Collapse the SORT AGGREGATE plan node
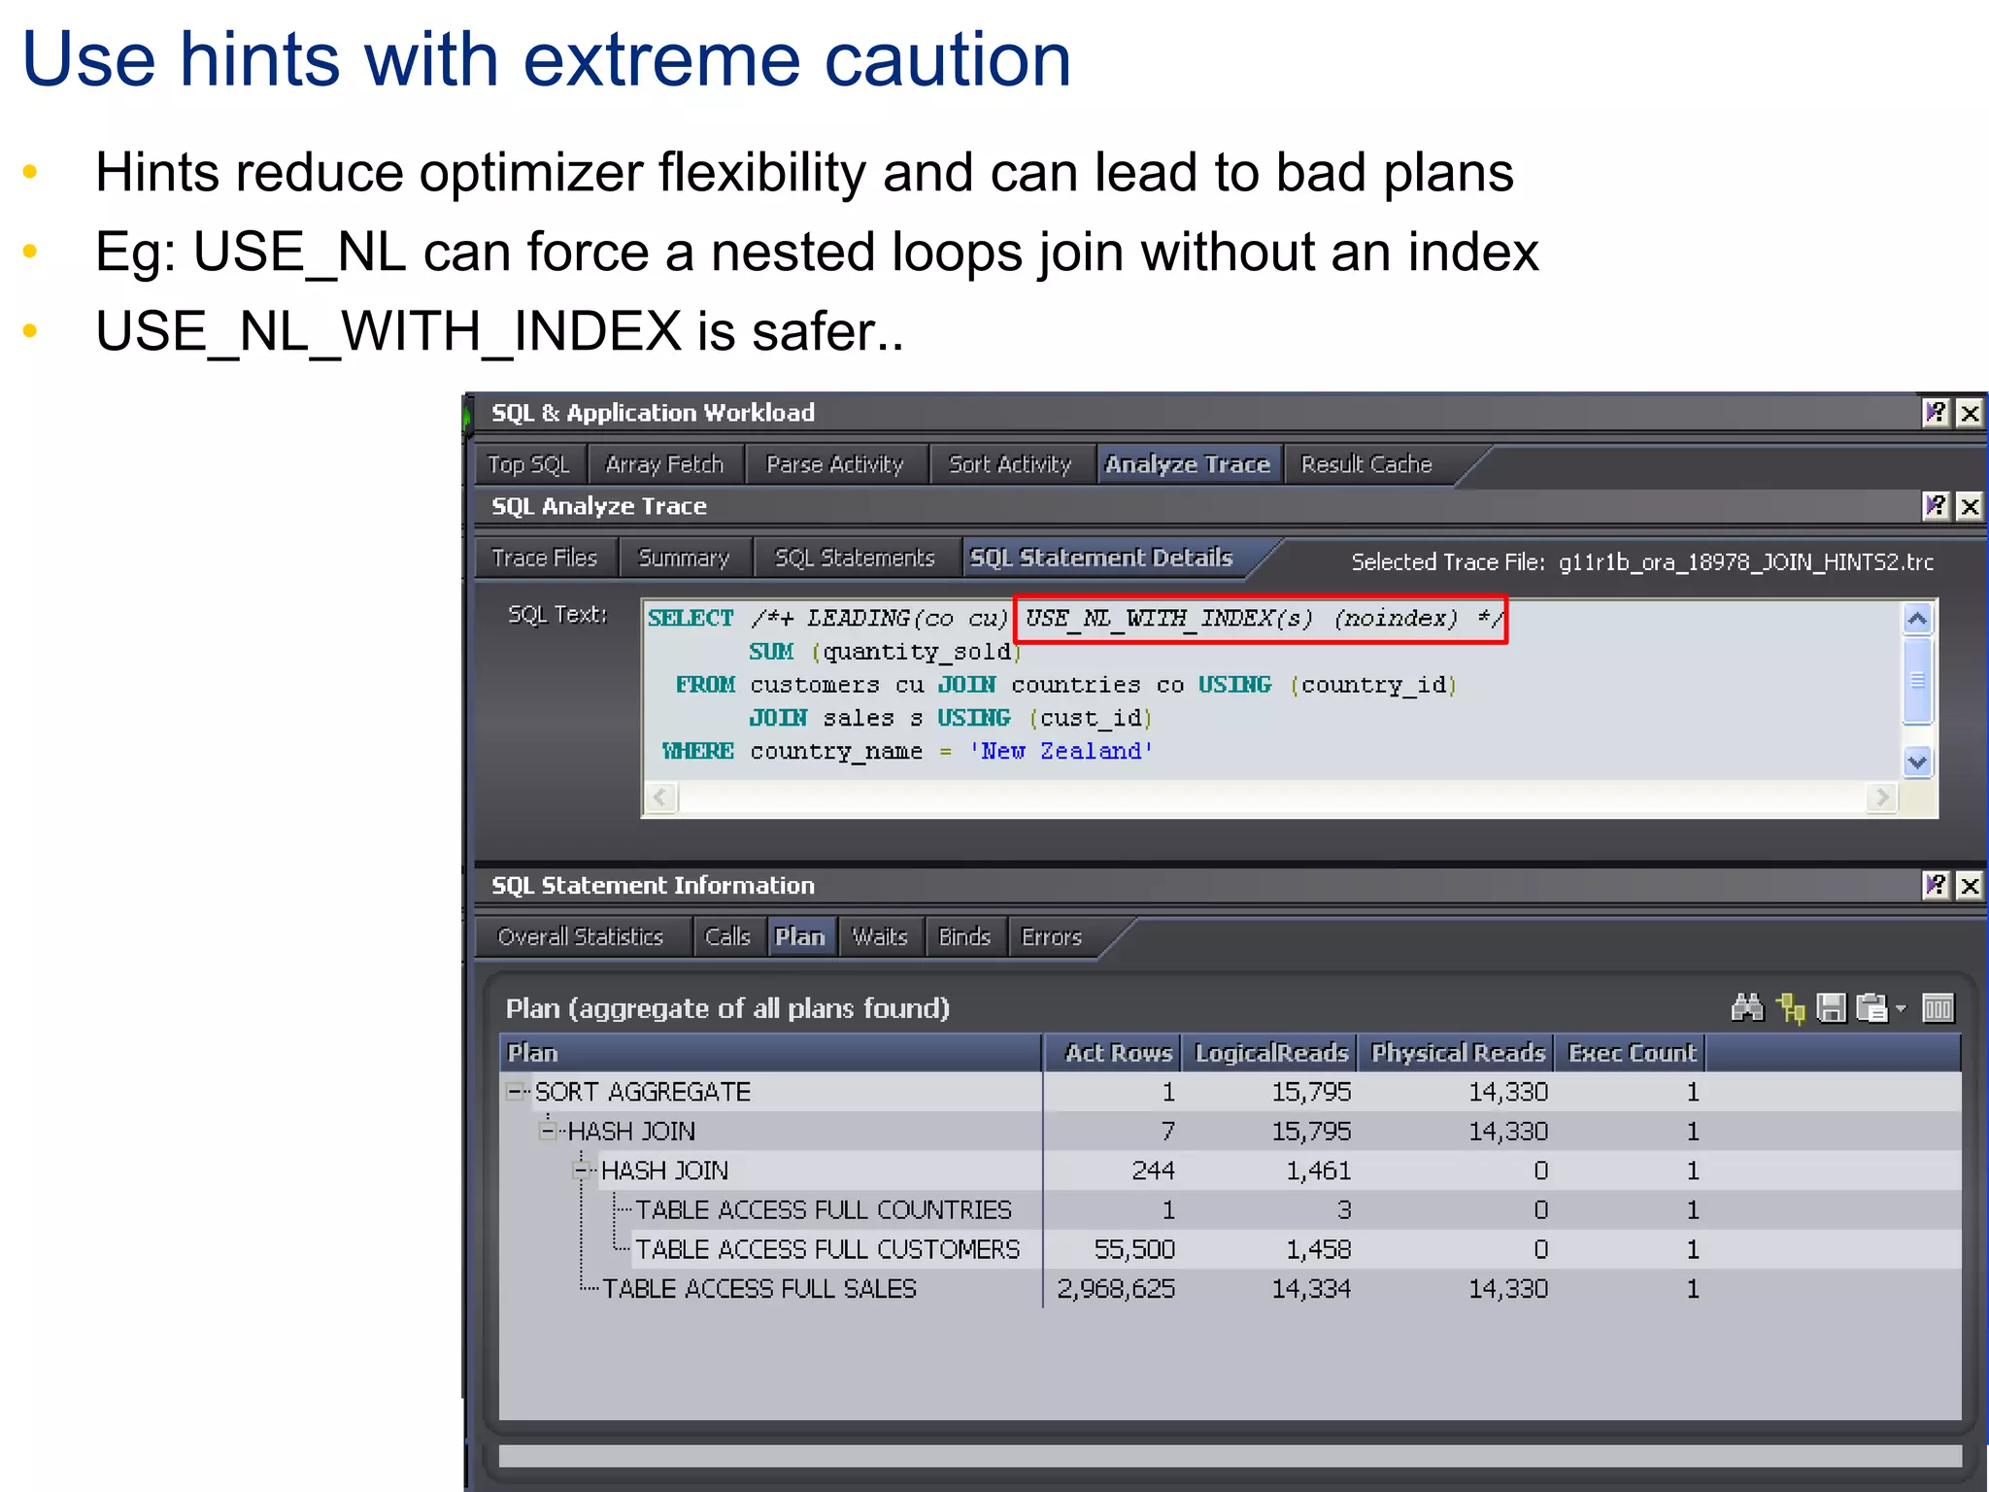1989x1492 pixels. coord(516,1092)
